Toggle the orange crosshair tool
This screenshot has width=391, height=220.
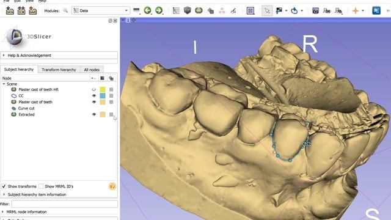coord(356,11)
